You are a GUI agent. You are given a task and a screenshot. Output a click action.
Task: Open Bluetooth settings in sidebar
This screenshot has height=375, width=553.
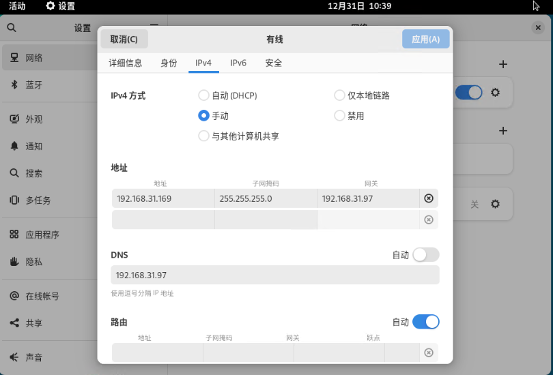(x=50, y=85)
